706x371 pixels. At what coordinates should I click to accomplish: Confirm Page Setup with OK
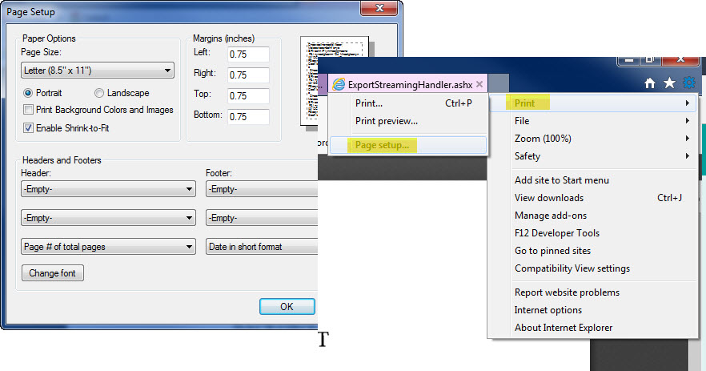(287, 307)
